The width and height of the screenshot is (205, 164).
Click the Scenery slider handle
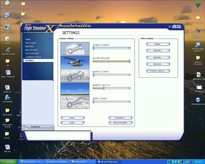point(94,75)
